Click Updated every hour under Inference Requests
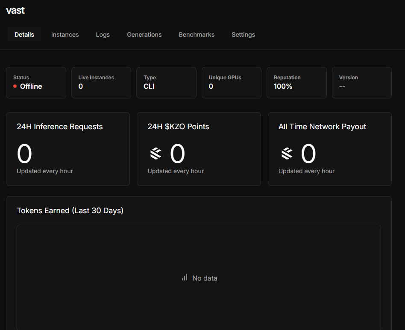The image size is (405, 330). (x=45, y=171)
